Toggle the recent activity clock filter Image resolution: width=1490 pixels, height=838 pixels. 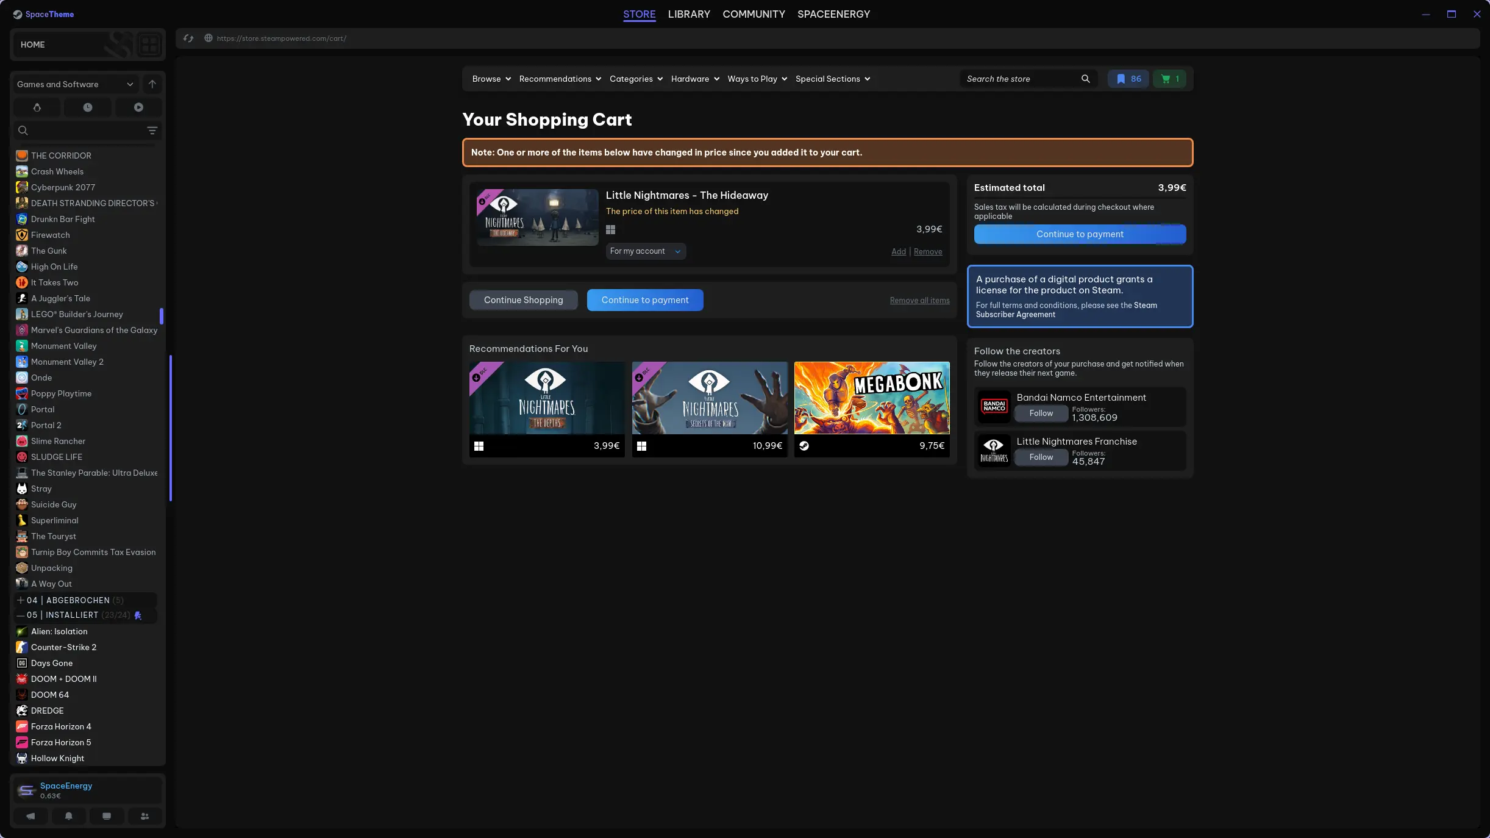[88, 107]
